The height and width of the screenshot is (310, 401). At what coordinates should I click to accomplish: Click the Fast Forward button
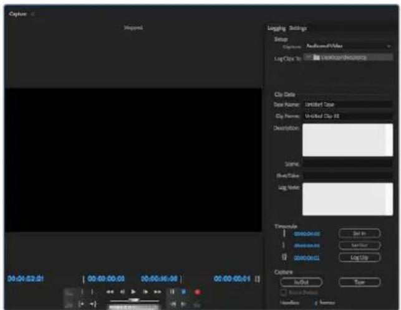pyautogui.click(x=157, y=292)
